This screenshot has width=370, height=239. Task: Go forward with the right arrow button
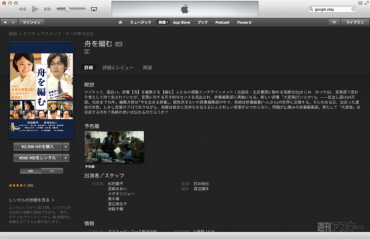[x=13, y=22]
